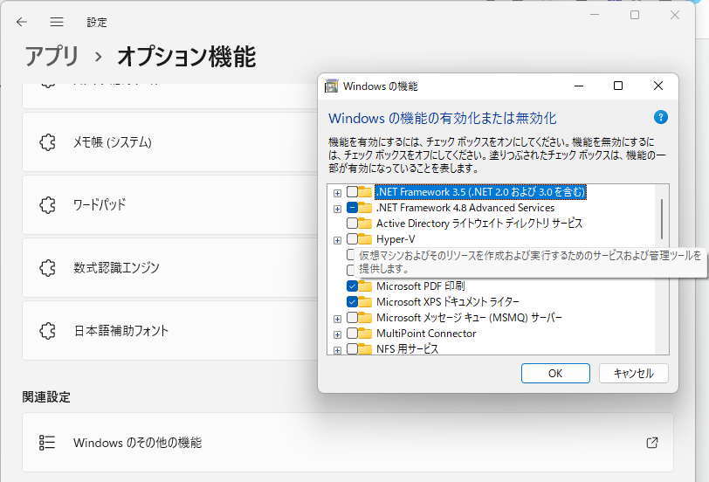Select 'NFS 用サービス' label
Viewport: 709px width, 482px height.
coord(408,348)
